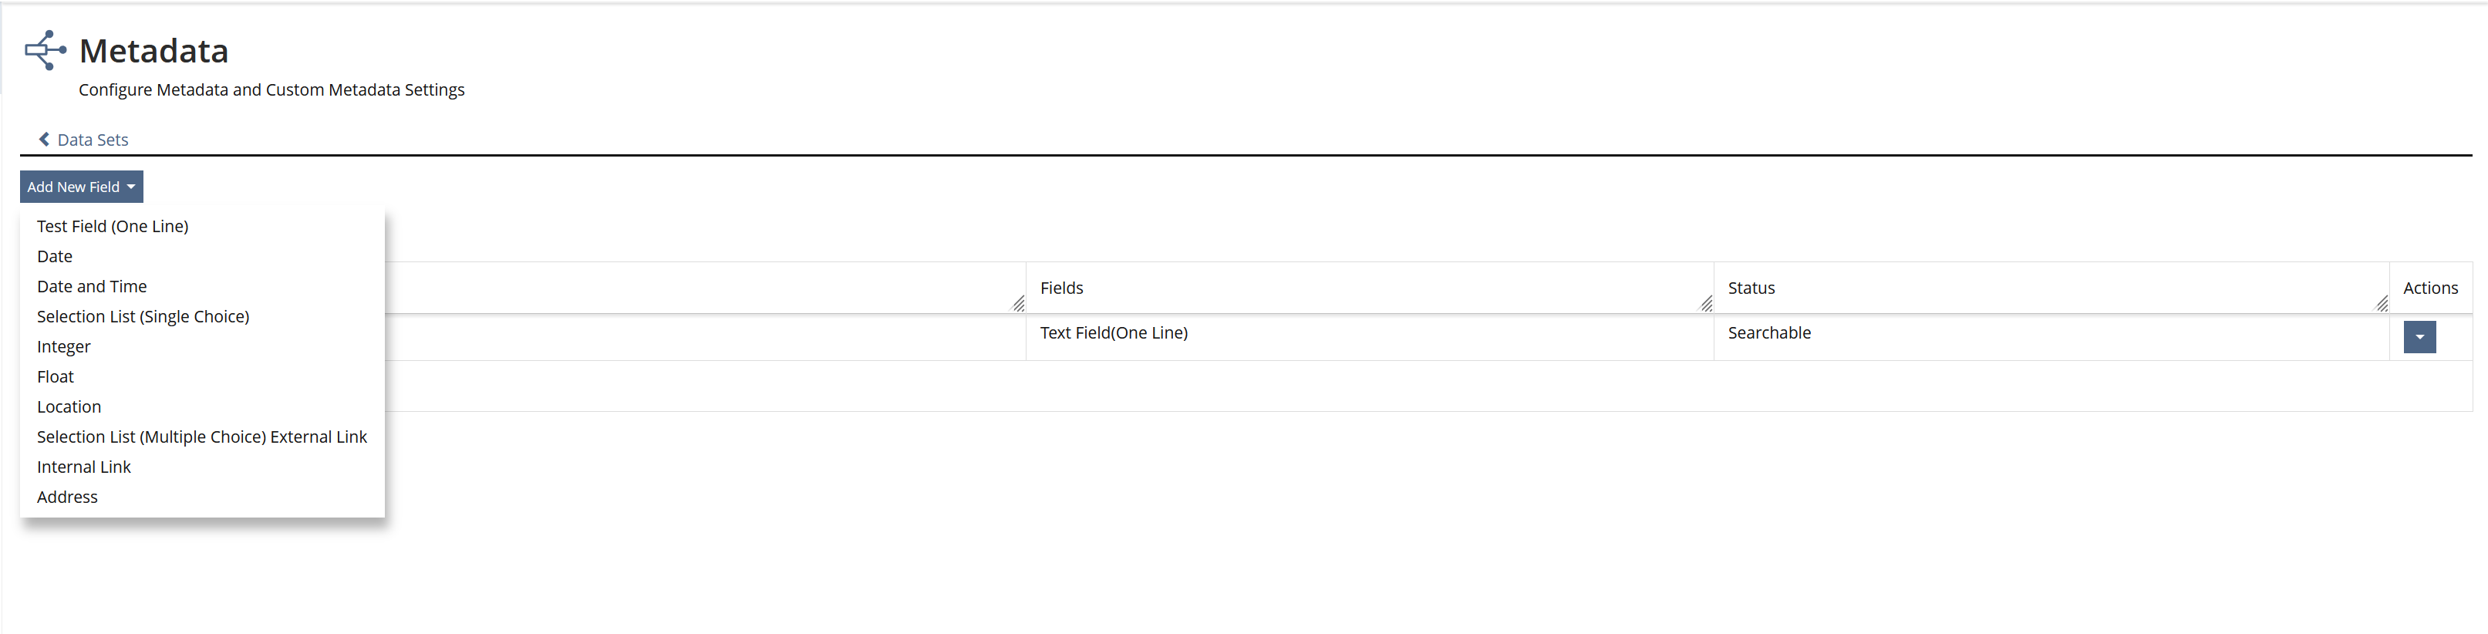This screenshot has height=634, width=2488.
Task: Click the Status column header
Action: (x=1751, y=288)
